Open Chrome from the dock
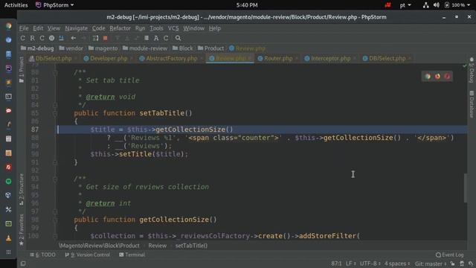This screenshot has height=268, width=476. pos(8,26)
